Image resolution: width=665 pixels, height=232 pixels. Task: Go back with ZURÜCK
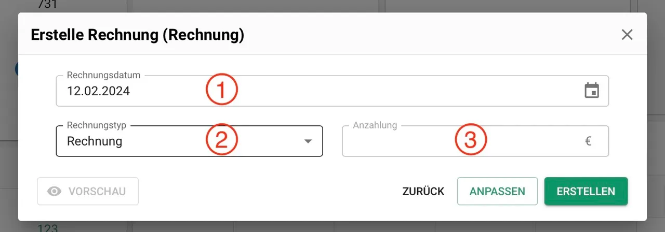click(x=423, y=192)
